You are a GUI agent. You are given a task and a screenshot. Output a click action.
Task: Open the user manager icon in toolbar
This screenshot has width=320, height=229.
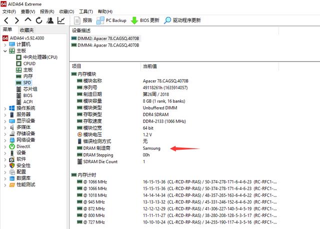(x=50, y=20)
